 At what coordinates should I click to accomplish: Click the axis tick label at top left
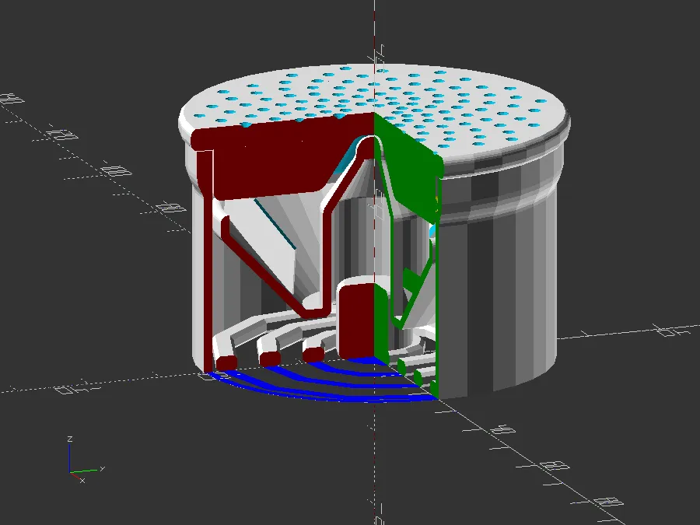[x=12, y=99]
